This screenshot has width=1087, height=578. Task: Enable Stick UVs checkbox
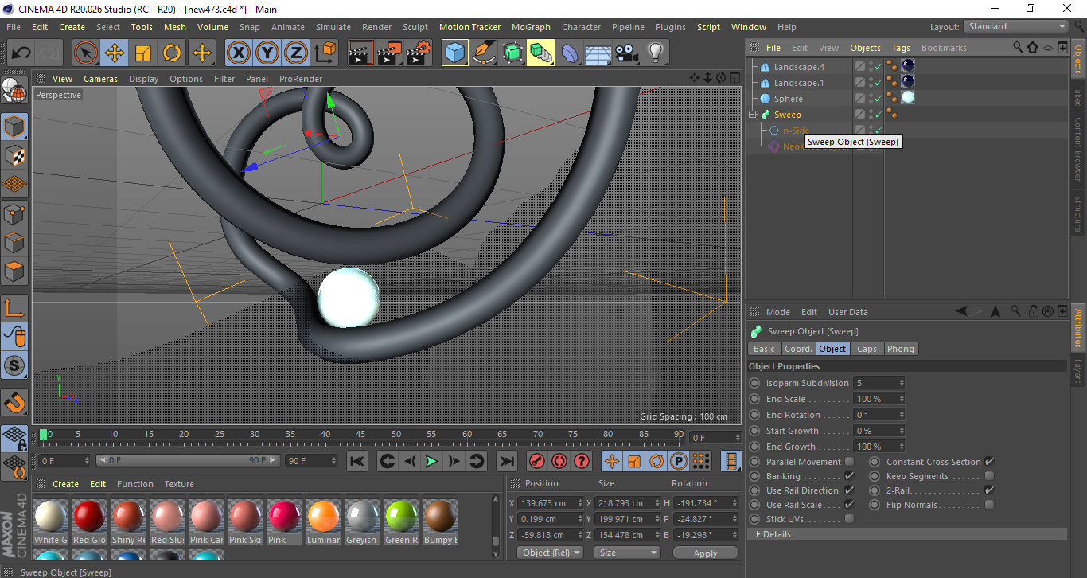coord(849,519)
